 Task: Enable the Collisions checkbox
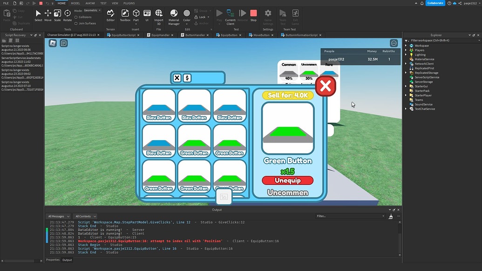(x=76, y=17)
